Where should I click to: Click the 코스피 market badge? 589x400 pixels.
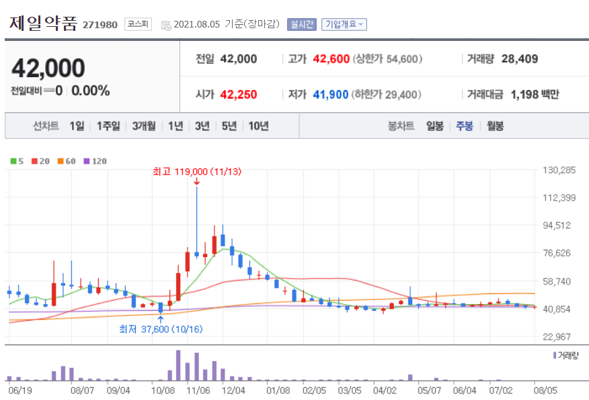point(138,24)
